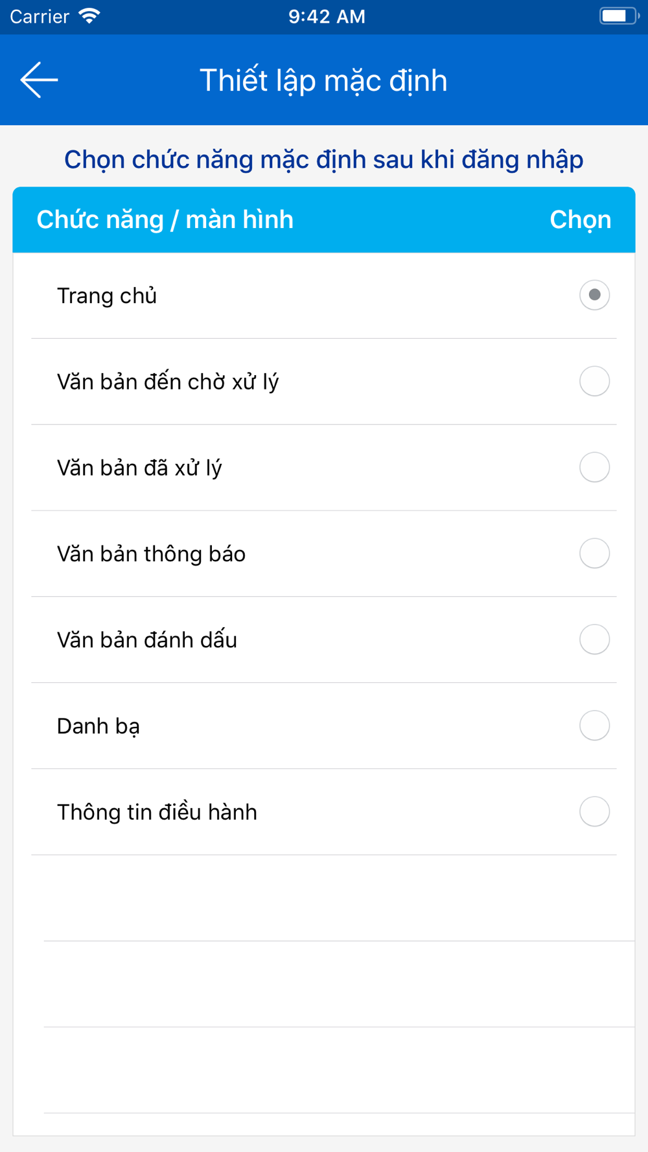Select the Trang chủ radio button

point(594,295)
